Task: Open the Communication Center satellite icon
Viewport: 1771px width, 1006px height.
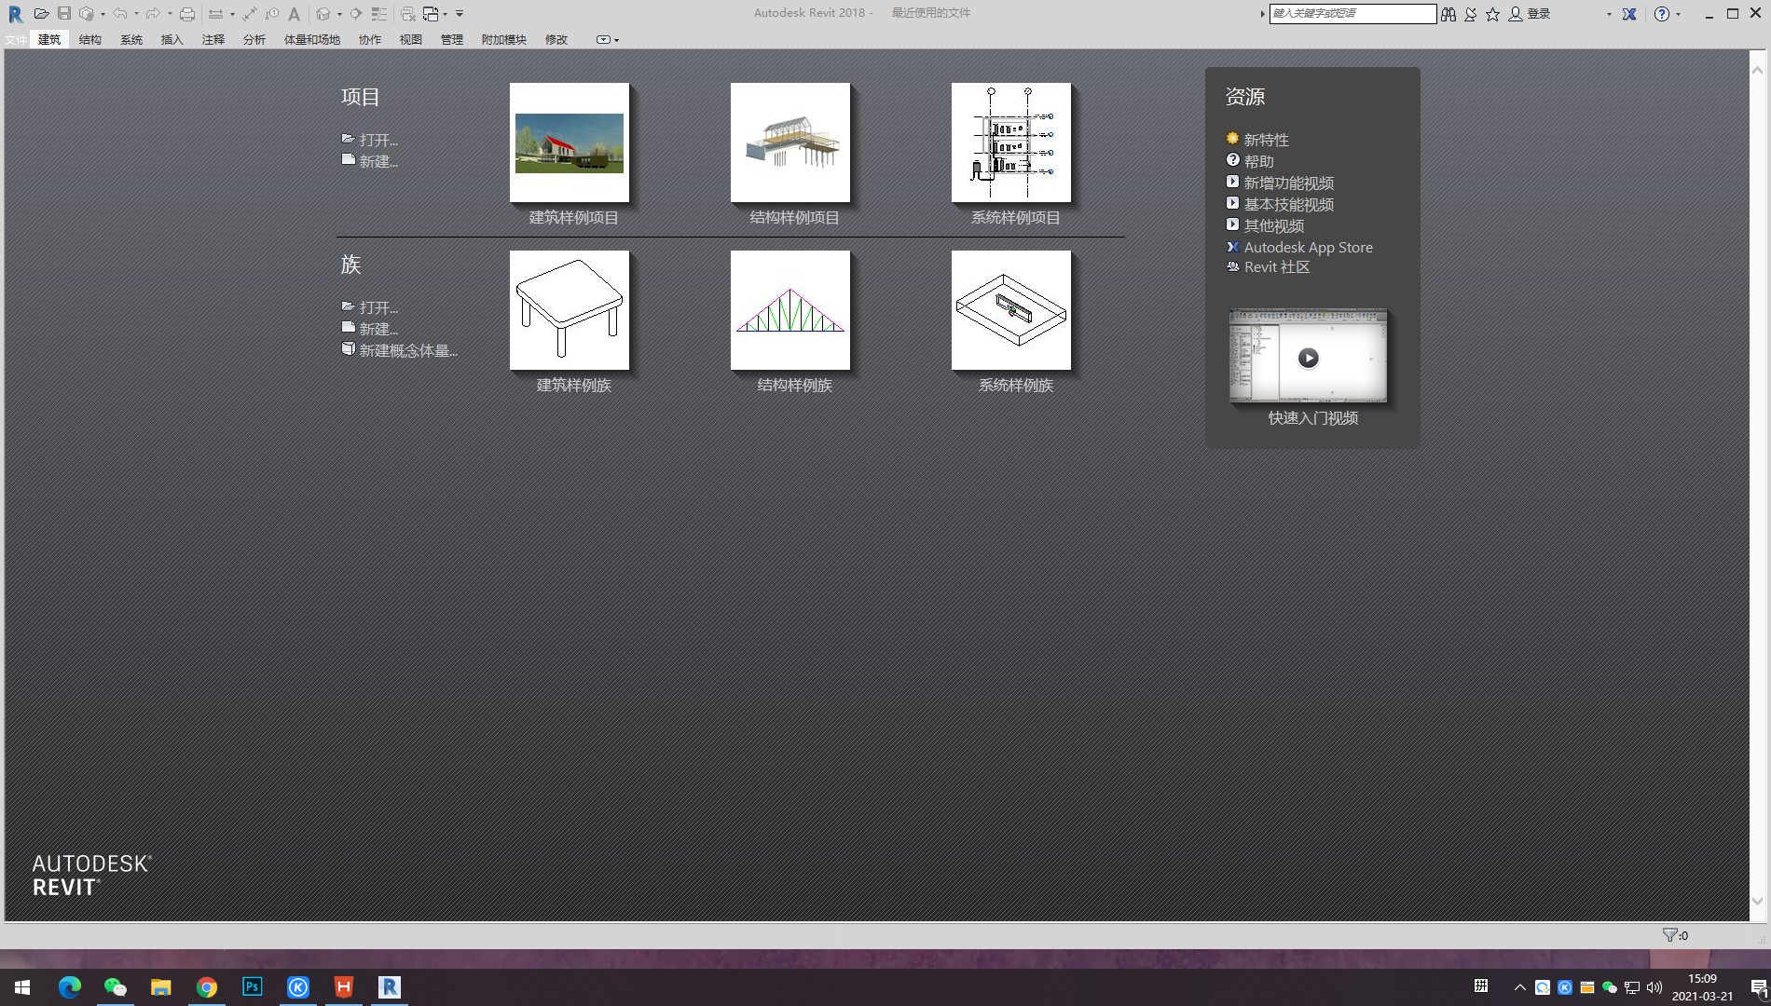Action: point(1471,14)
